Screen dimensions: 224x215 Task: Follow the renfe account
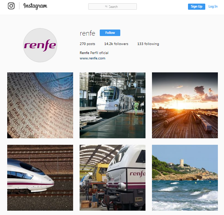coord(110,33)
